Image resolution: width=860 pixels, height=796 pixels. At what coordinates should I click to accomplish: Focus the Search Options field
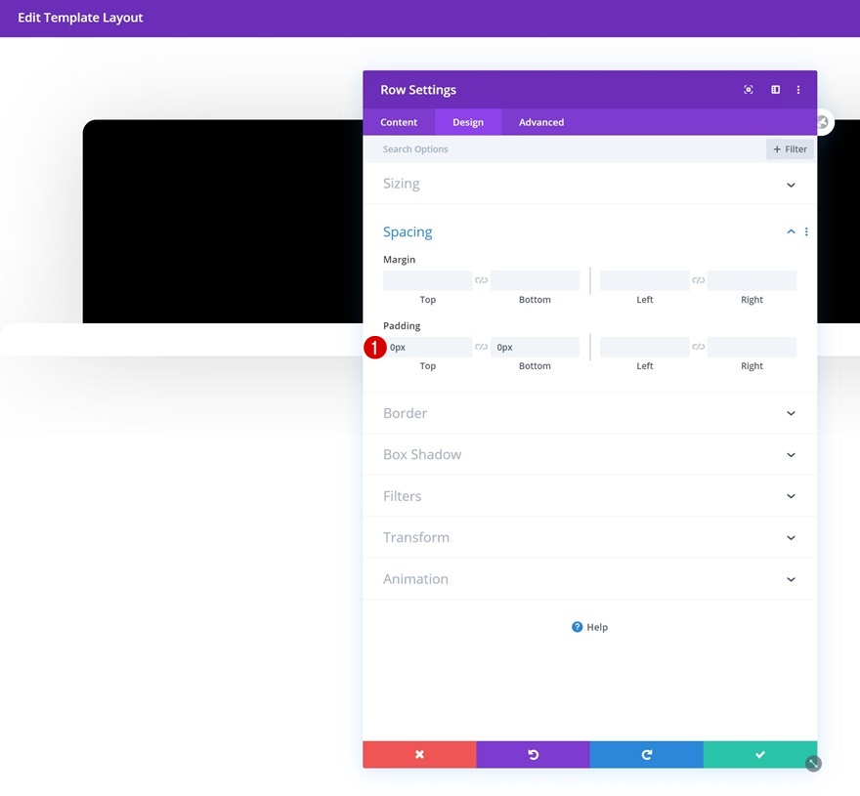(565, 149)
